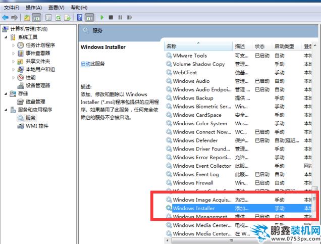
Task: Expand the 性能 node
Action: point(14,78)
